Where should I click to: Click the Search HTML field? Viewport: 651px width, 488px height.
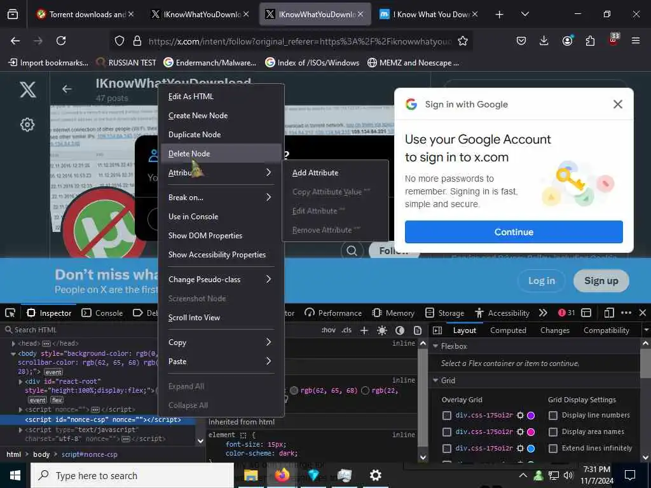pos(79,330)
